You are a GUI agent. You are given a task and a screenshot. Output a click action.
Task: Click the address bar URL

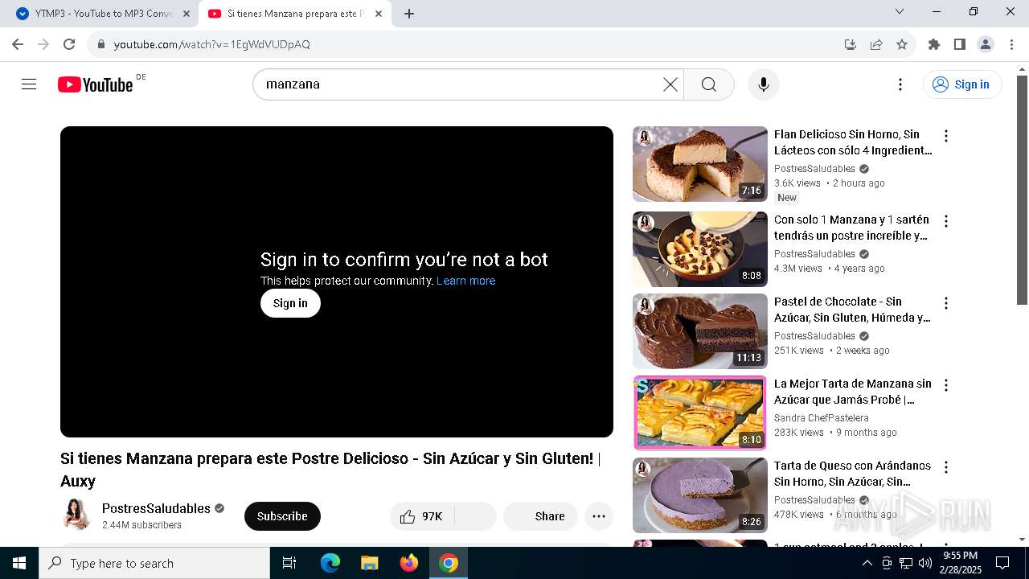(x=212, y=44)
